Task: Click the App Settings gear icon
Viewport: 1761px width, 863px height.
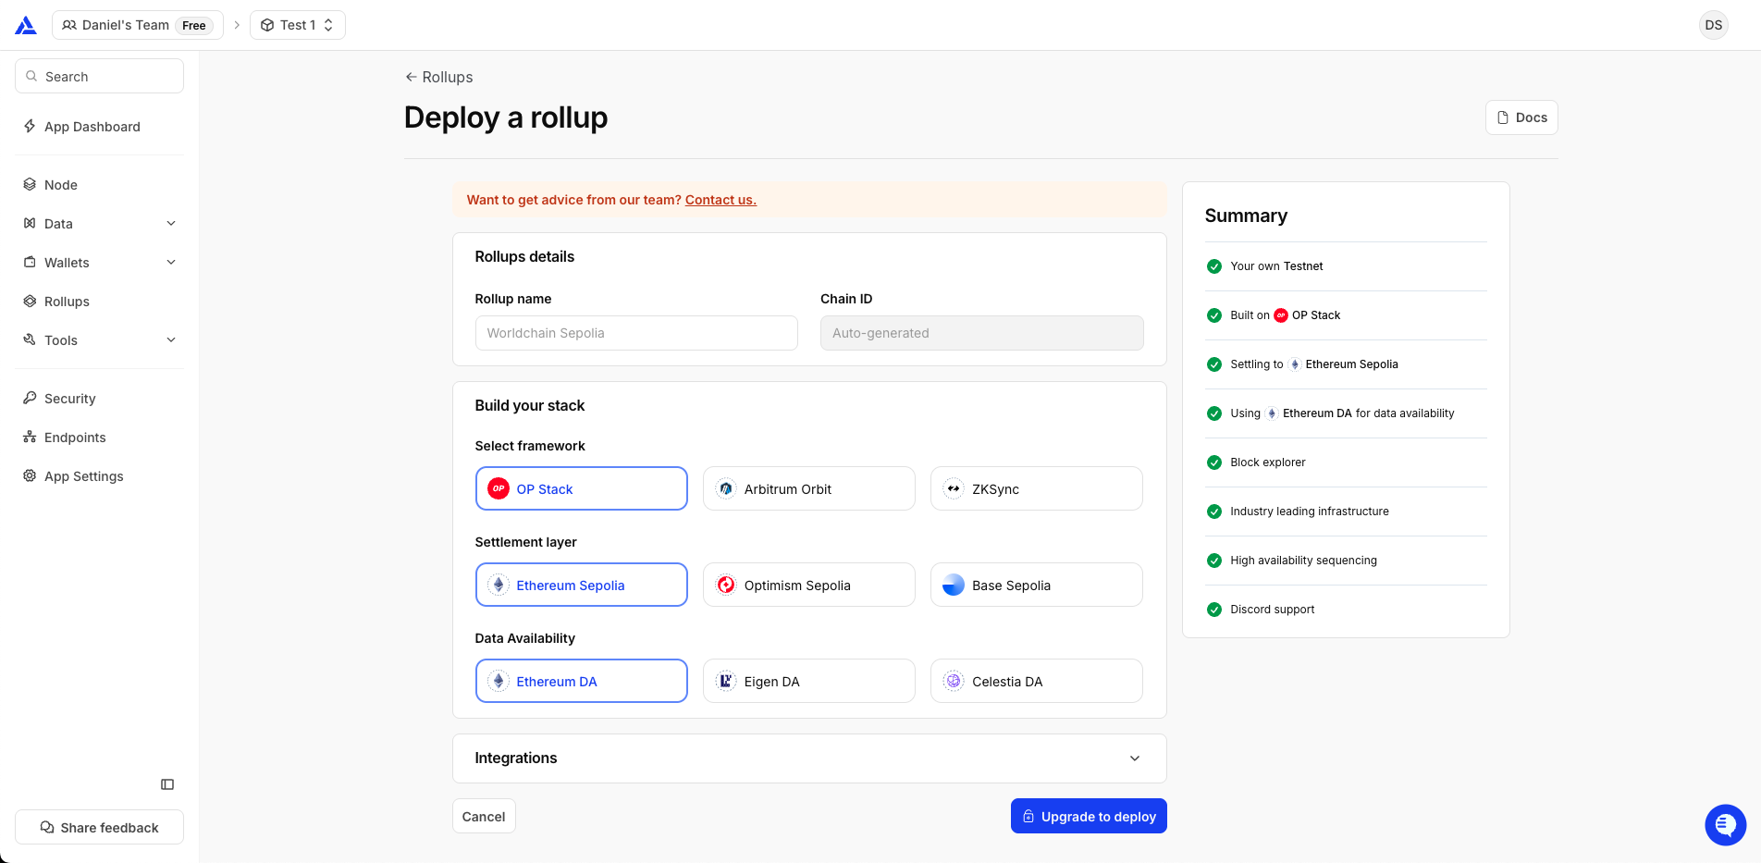Action: pos(30,476)
